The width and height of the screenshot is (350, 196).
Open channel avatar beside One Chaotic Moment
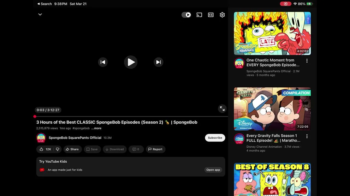[x=239, y=63]
